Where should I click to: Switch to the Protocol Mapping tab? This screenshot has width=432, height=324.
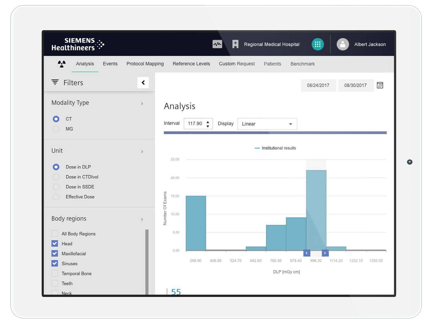[x=145, y=64]
